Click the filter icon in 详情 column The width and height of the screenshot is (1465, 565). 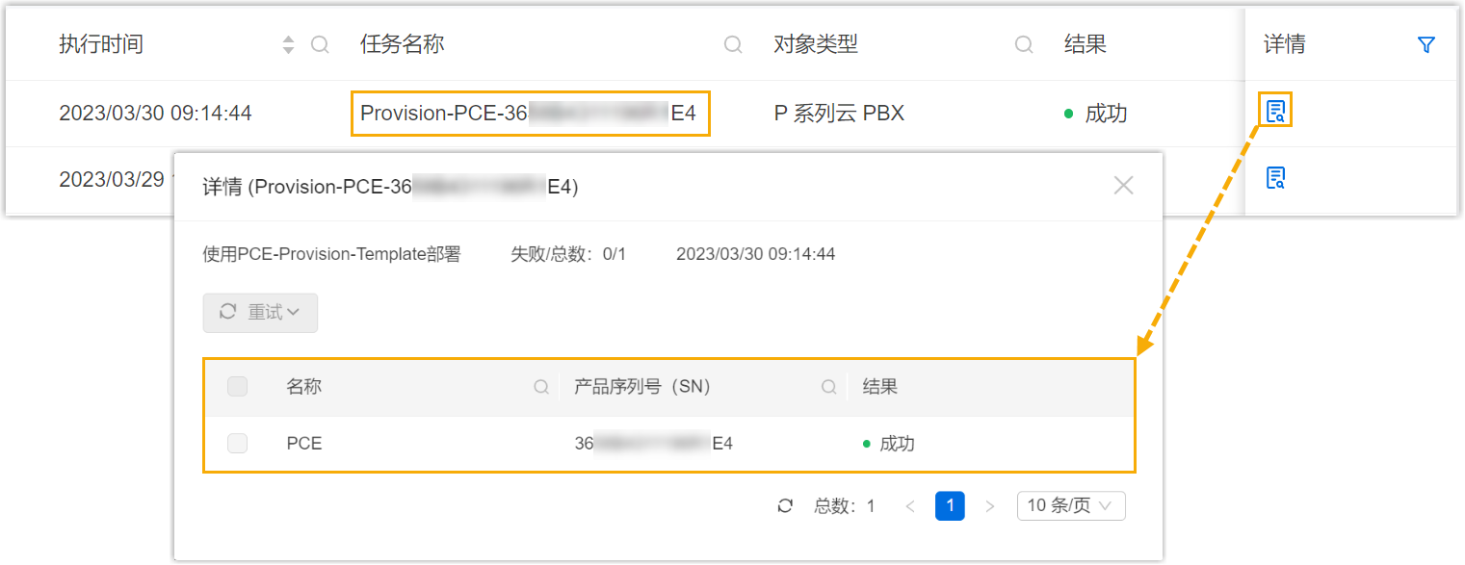pyautogui.click(x=1426, y=45)
